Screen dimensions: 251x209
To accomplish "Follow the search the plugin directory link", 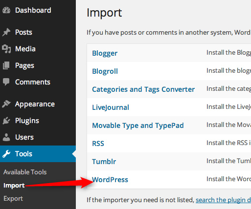I will coord(223,200).
